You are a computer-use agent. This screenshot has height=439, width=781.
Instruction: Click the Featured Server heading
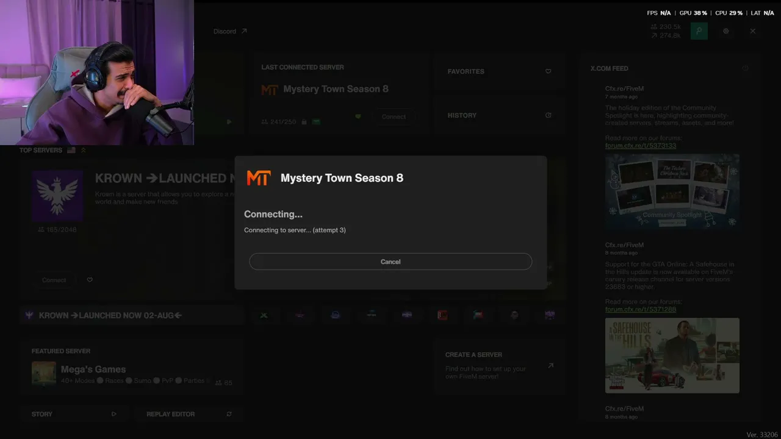tap(61, 351)
